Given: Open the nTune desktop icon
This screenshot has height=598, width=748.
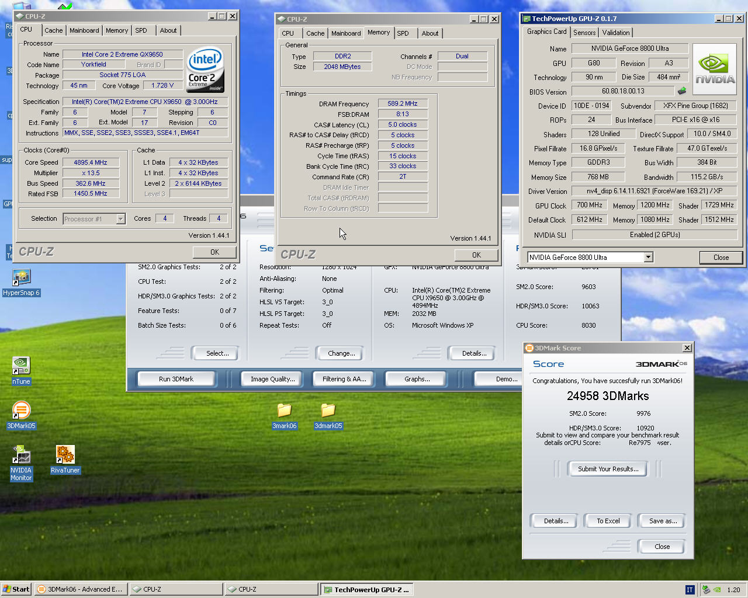Looking at the screenshot, I should tap(21, 366).
